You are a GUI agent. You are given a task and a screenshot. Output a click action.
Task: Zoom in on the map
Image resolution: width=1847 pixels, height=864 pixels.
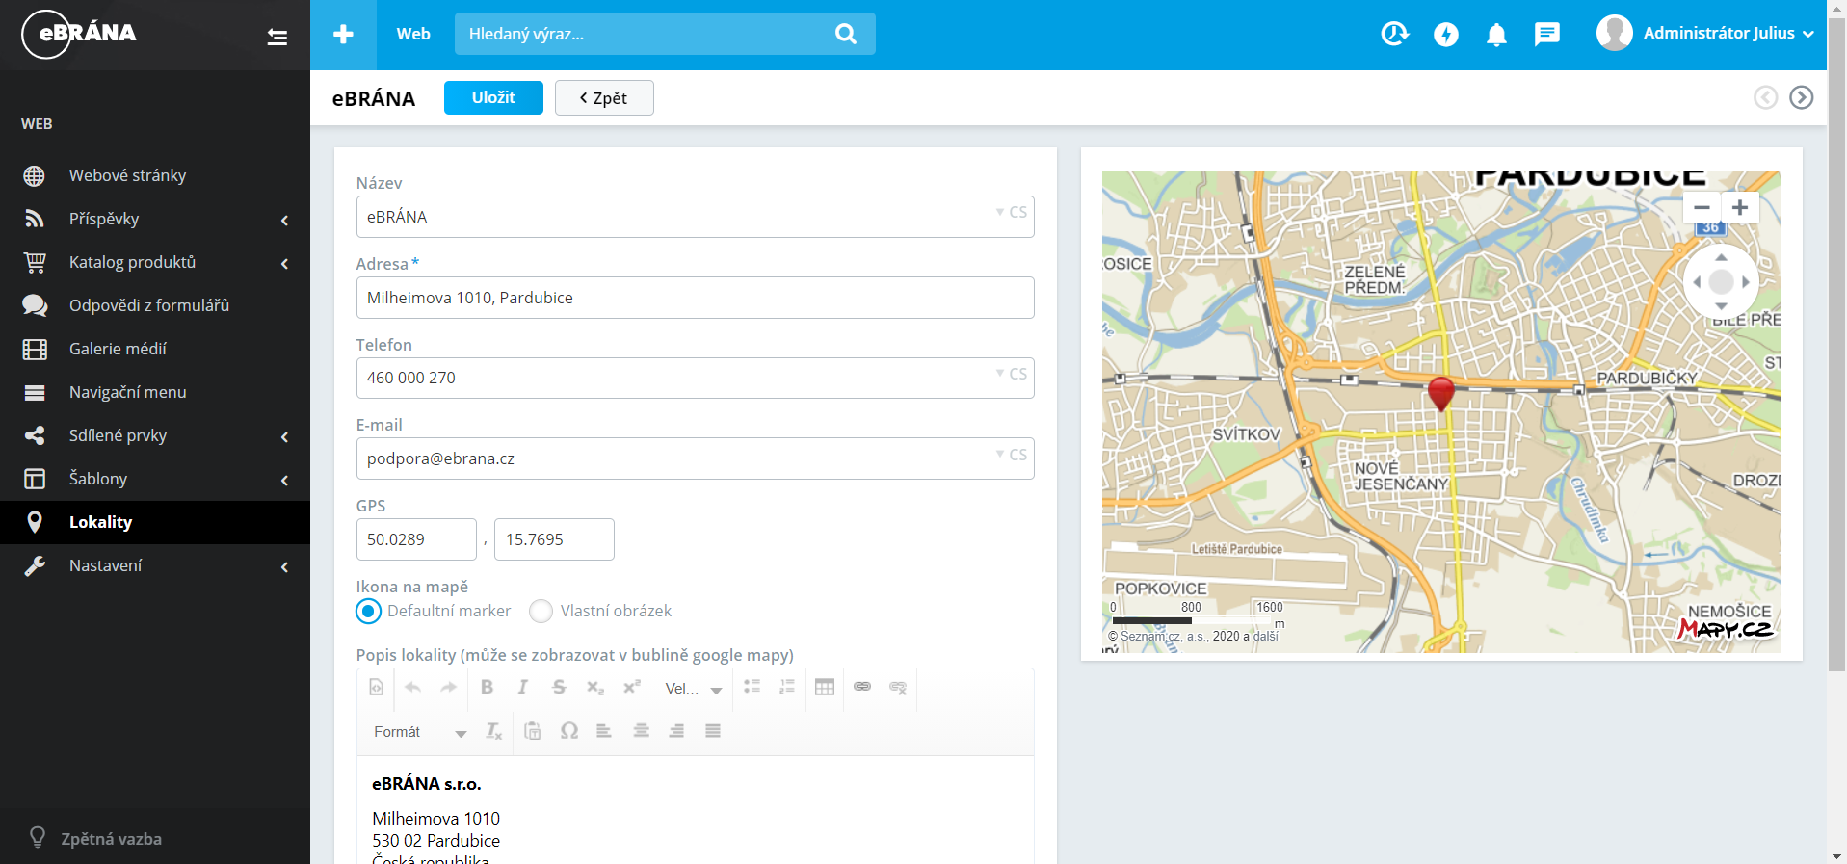click(x=1740, y=207)
